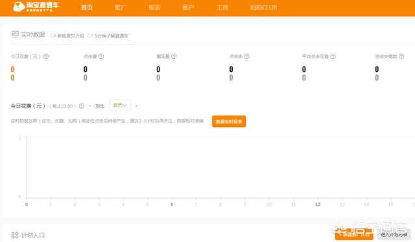
Task: Click help icon beside 平均点击花费 metric
Action: (x=333, y=56)
